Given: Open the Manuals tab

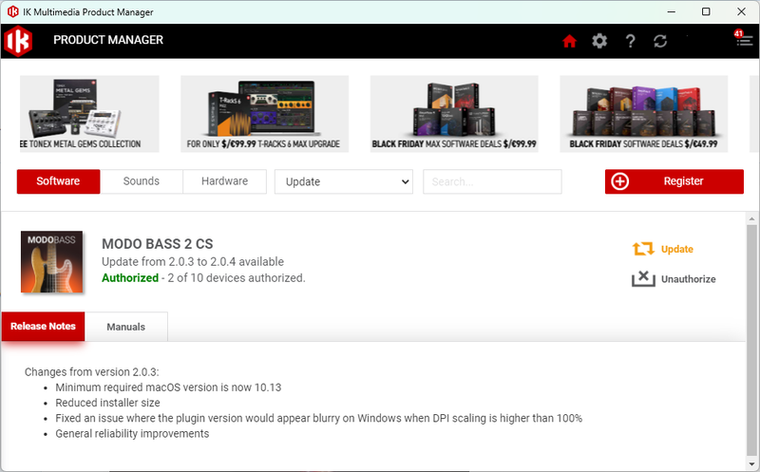Looking at the screenshot, I should 126,327.
